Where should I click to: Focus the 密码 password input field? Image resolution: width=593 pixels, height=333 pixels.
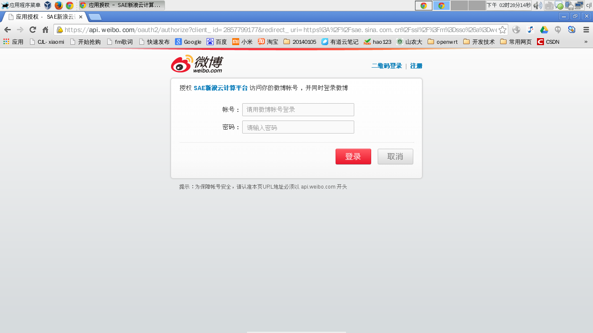point(298,127)
